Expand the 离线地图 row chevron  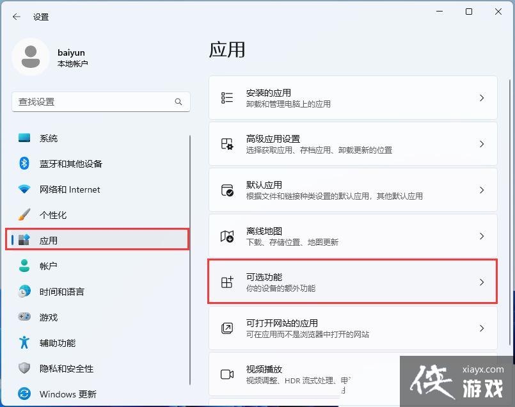(482, 235)
